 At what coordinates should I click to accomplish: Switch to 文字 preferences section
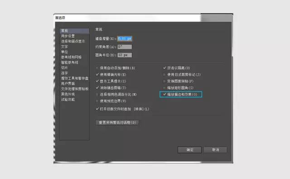[x=64, y=47]
